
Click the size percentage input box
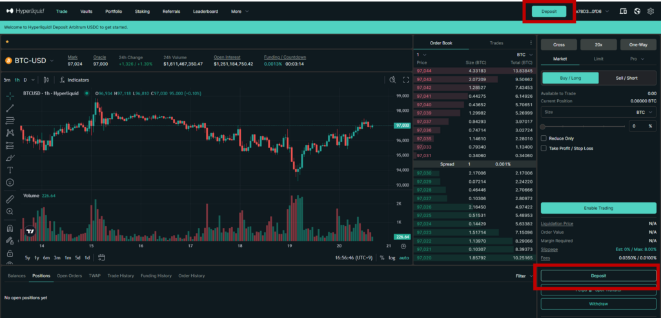(642, 126)
